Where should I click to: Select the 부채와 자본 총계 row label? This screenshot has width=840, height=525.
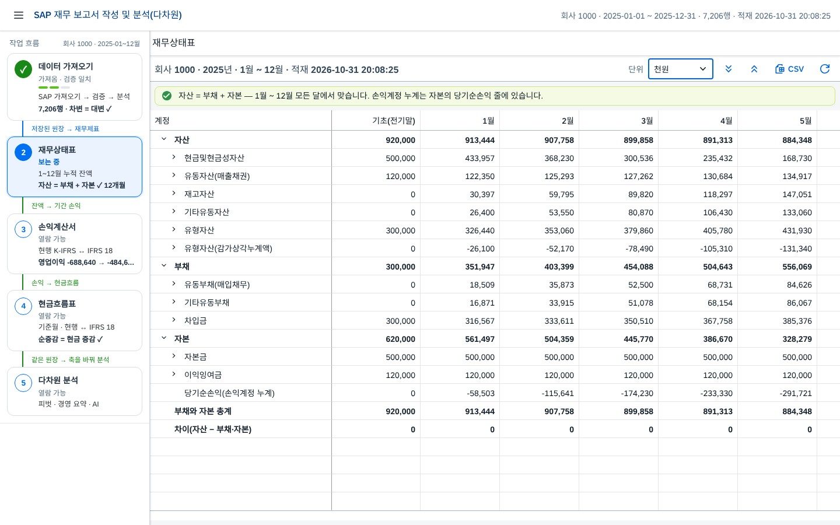203,411
